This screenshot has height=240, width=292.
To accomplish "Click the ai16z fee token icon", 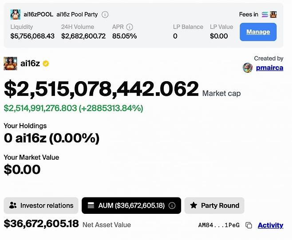I will (273, 15).
